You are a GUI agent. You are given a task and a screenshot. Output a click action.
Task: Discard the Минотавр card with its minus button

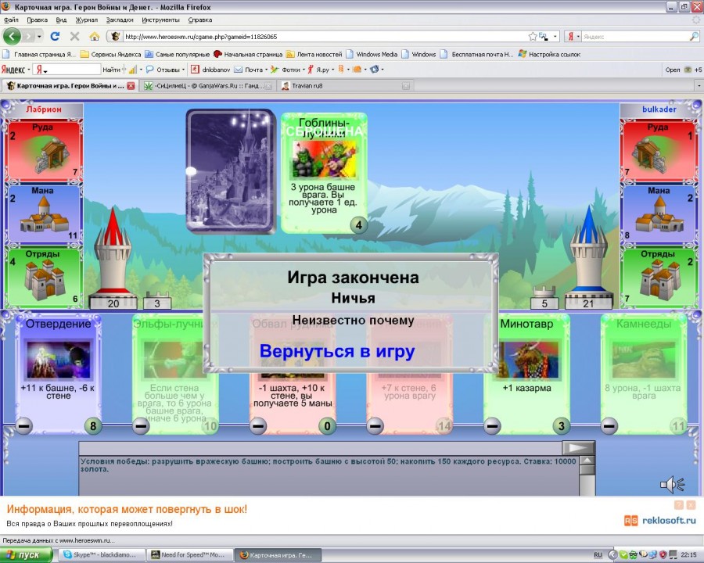(x=492, y=425)
